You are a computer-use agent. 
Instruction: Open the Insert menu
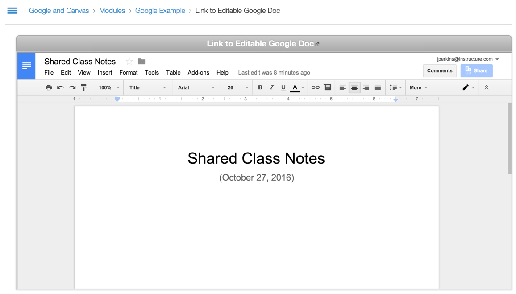point(104,73)
